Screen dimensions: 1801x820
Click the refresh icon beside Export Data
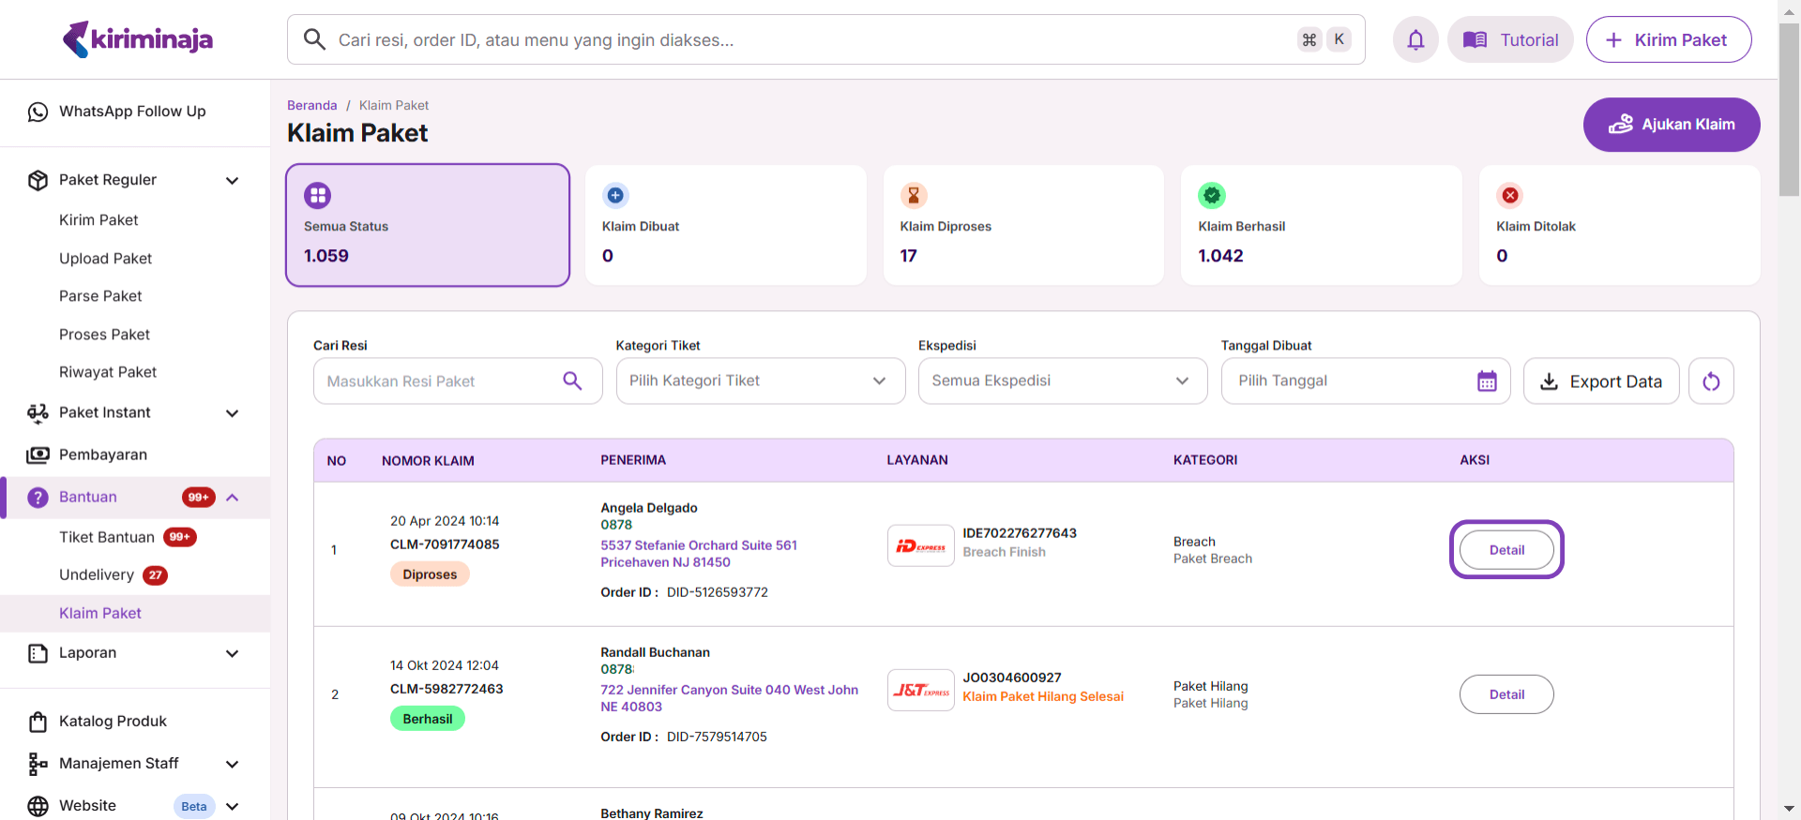pyautogui.click(x=1711, y=381)
